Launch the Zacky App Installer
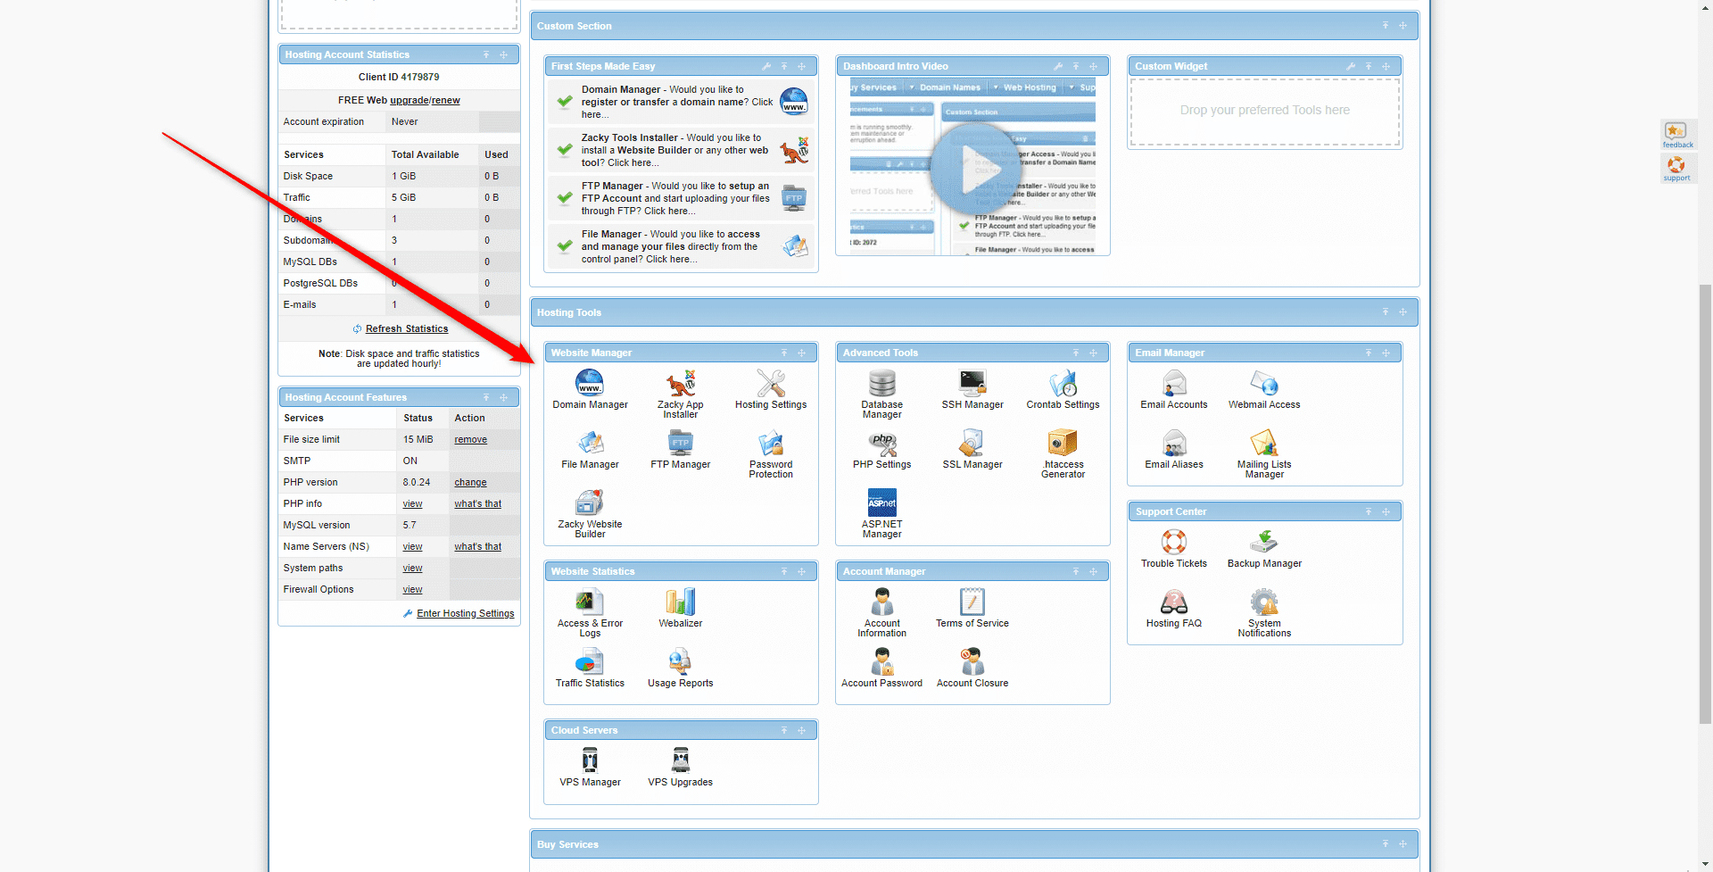 tap(680, 390)
